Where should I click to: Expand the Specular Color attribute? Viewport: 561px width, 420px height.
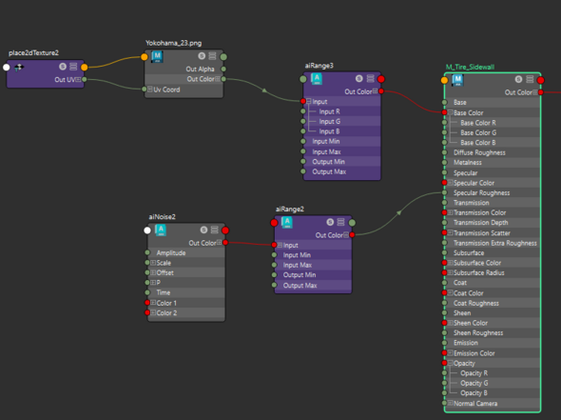click(450, 183)
